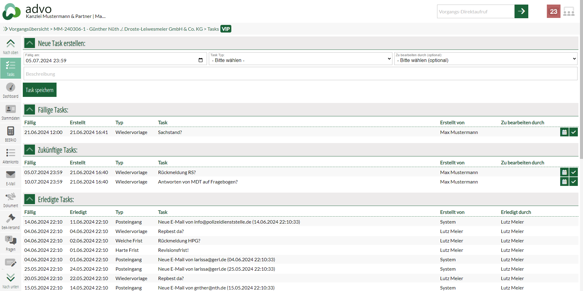Open the Task Typ dropdown
The height and width of the screenshot is (291, 583).
300,59
